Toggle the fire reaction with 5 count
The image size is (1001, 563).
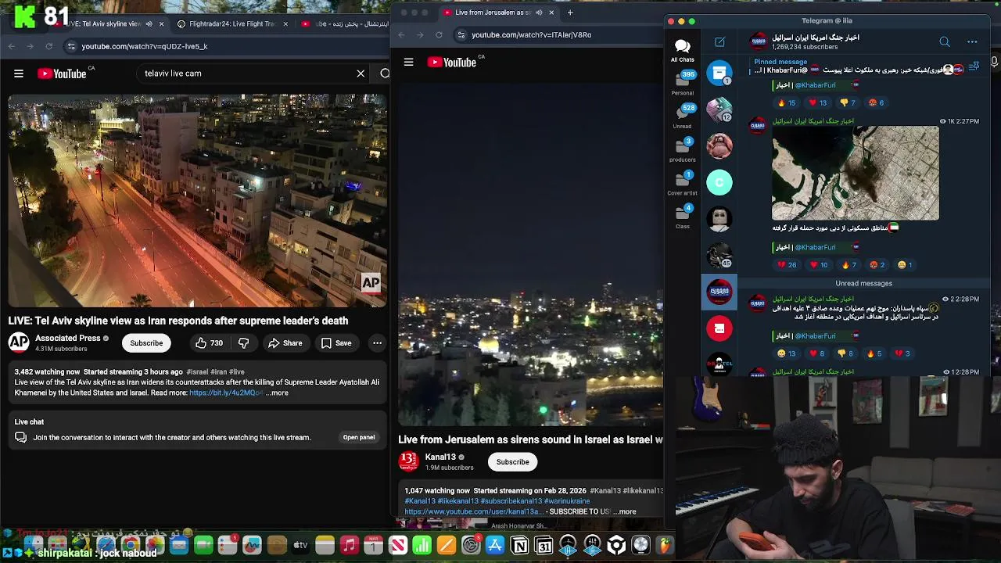click(874, 353)
